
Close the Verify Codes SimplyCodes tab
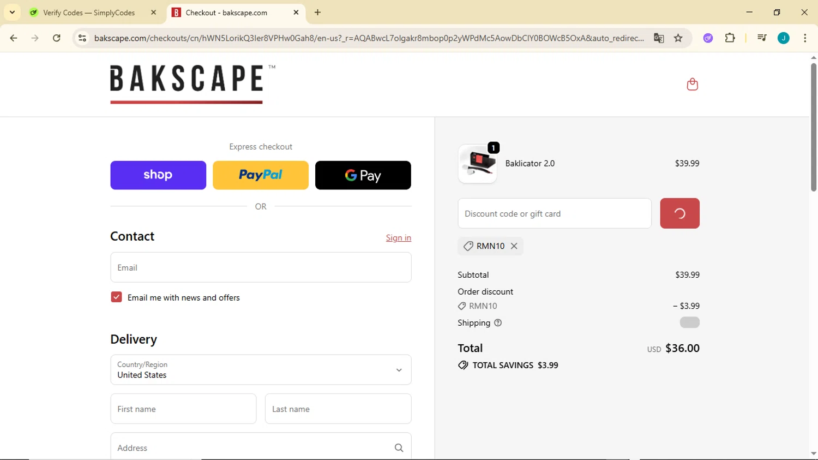pyautogui.click(x=153, y=13)
